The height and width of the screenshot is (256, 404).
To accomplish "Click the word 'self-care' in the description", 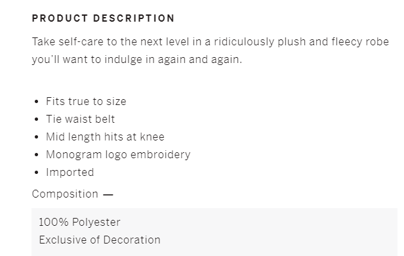I will pos(81,42).
